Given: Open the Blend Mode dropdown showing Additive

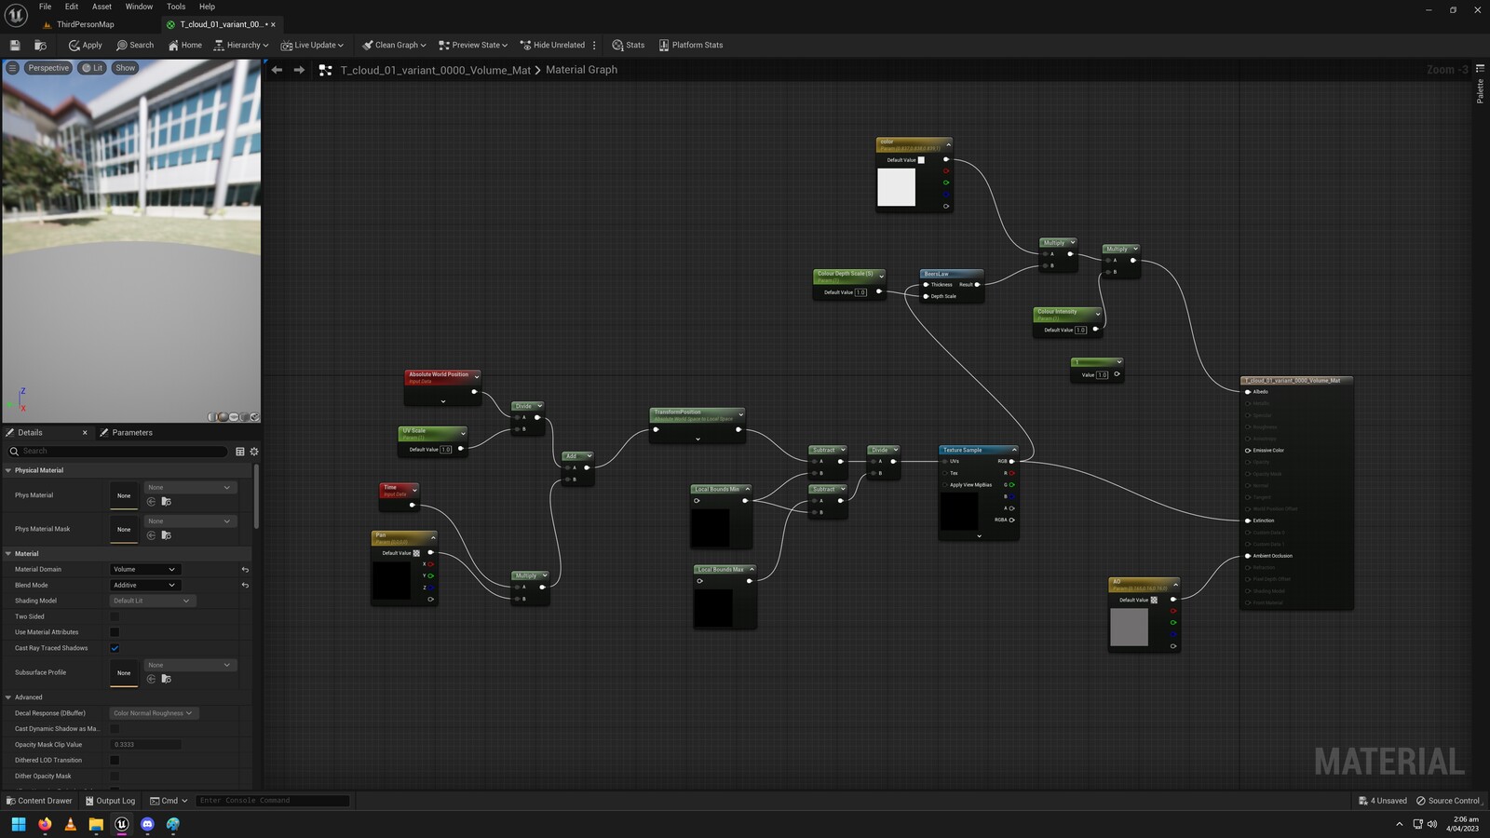Looking at the screenshot, I should [x=144, y=585].
